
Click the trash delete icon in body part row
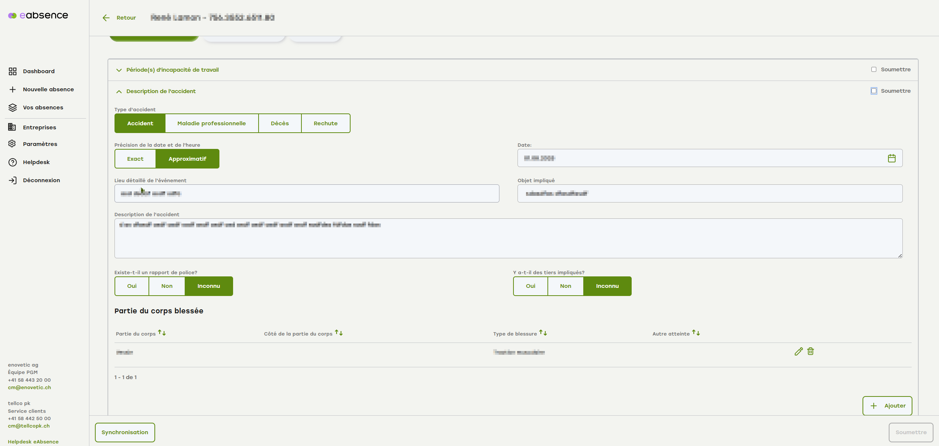pyautogui.click(x=810, y=351)
